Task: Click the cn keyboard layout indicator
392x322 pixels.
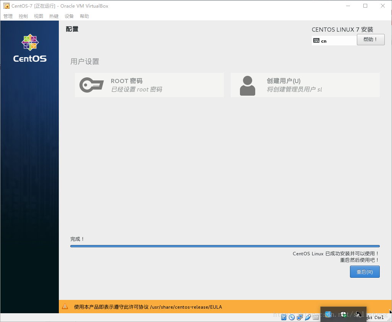Action: 334,41
